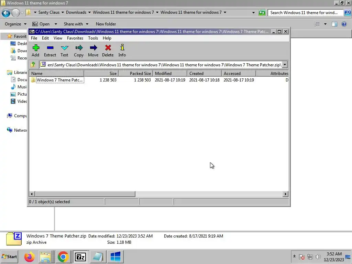Launch Firefox from taskbar
The width and height of the screenshot is (352, 264).
pyautogui.click(x=30, y=257)
